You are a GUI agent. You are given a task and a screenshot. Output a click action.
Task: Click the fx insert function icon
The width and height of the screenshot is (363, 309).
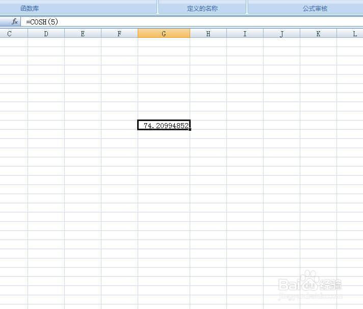click(15, 22)
